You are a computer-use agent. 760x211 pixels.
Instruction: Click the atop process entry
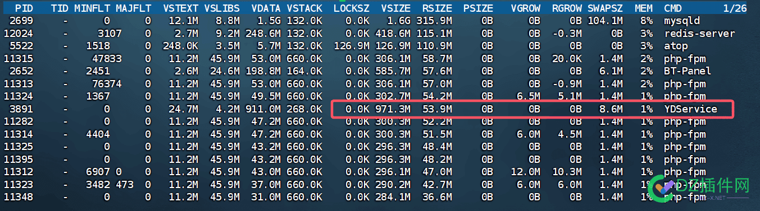click(x=676, y=45)
